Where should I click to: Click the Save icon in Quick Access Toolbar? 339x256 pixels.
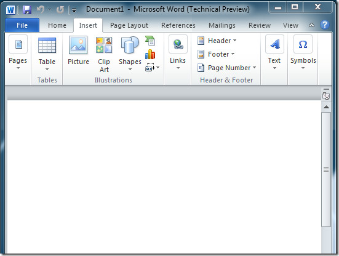(27, 9)
